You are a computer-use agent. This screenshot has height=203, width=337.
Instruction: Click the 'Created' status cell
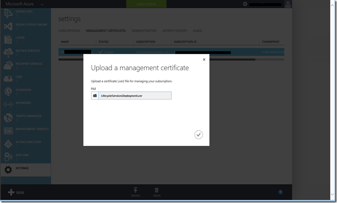(x=106, y=52)
